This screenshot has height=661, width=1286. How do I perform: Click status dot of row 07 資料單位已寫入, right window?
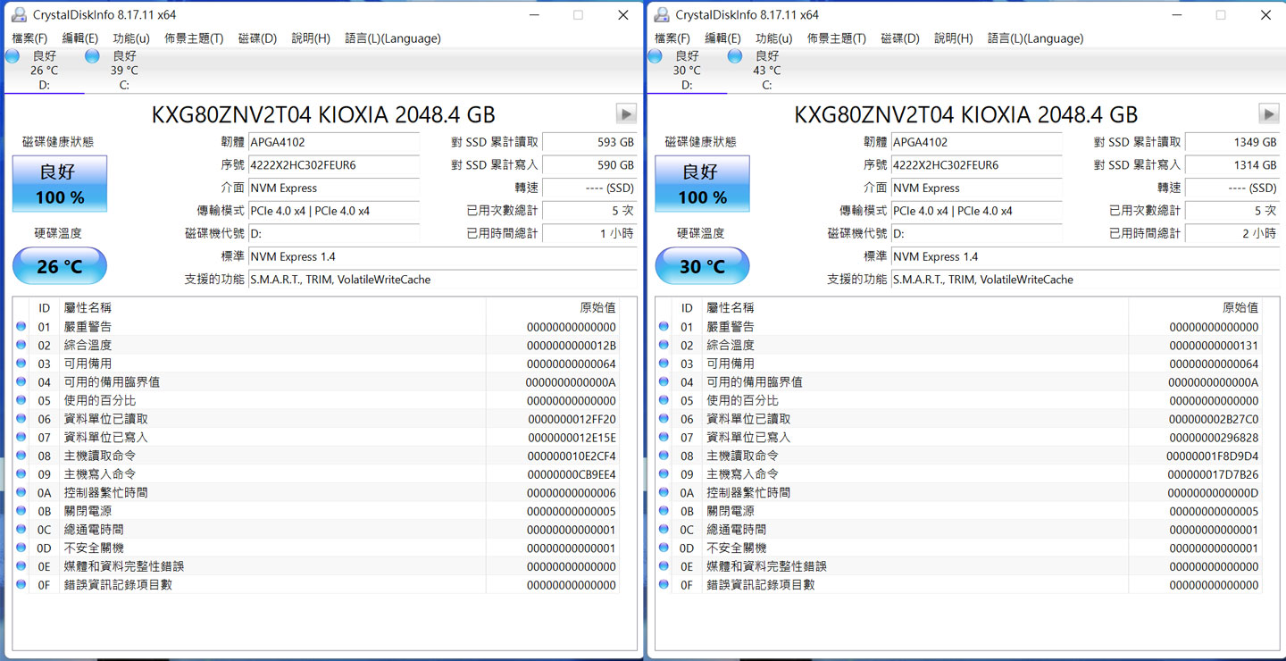[664, 438]
